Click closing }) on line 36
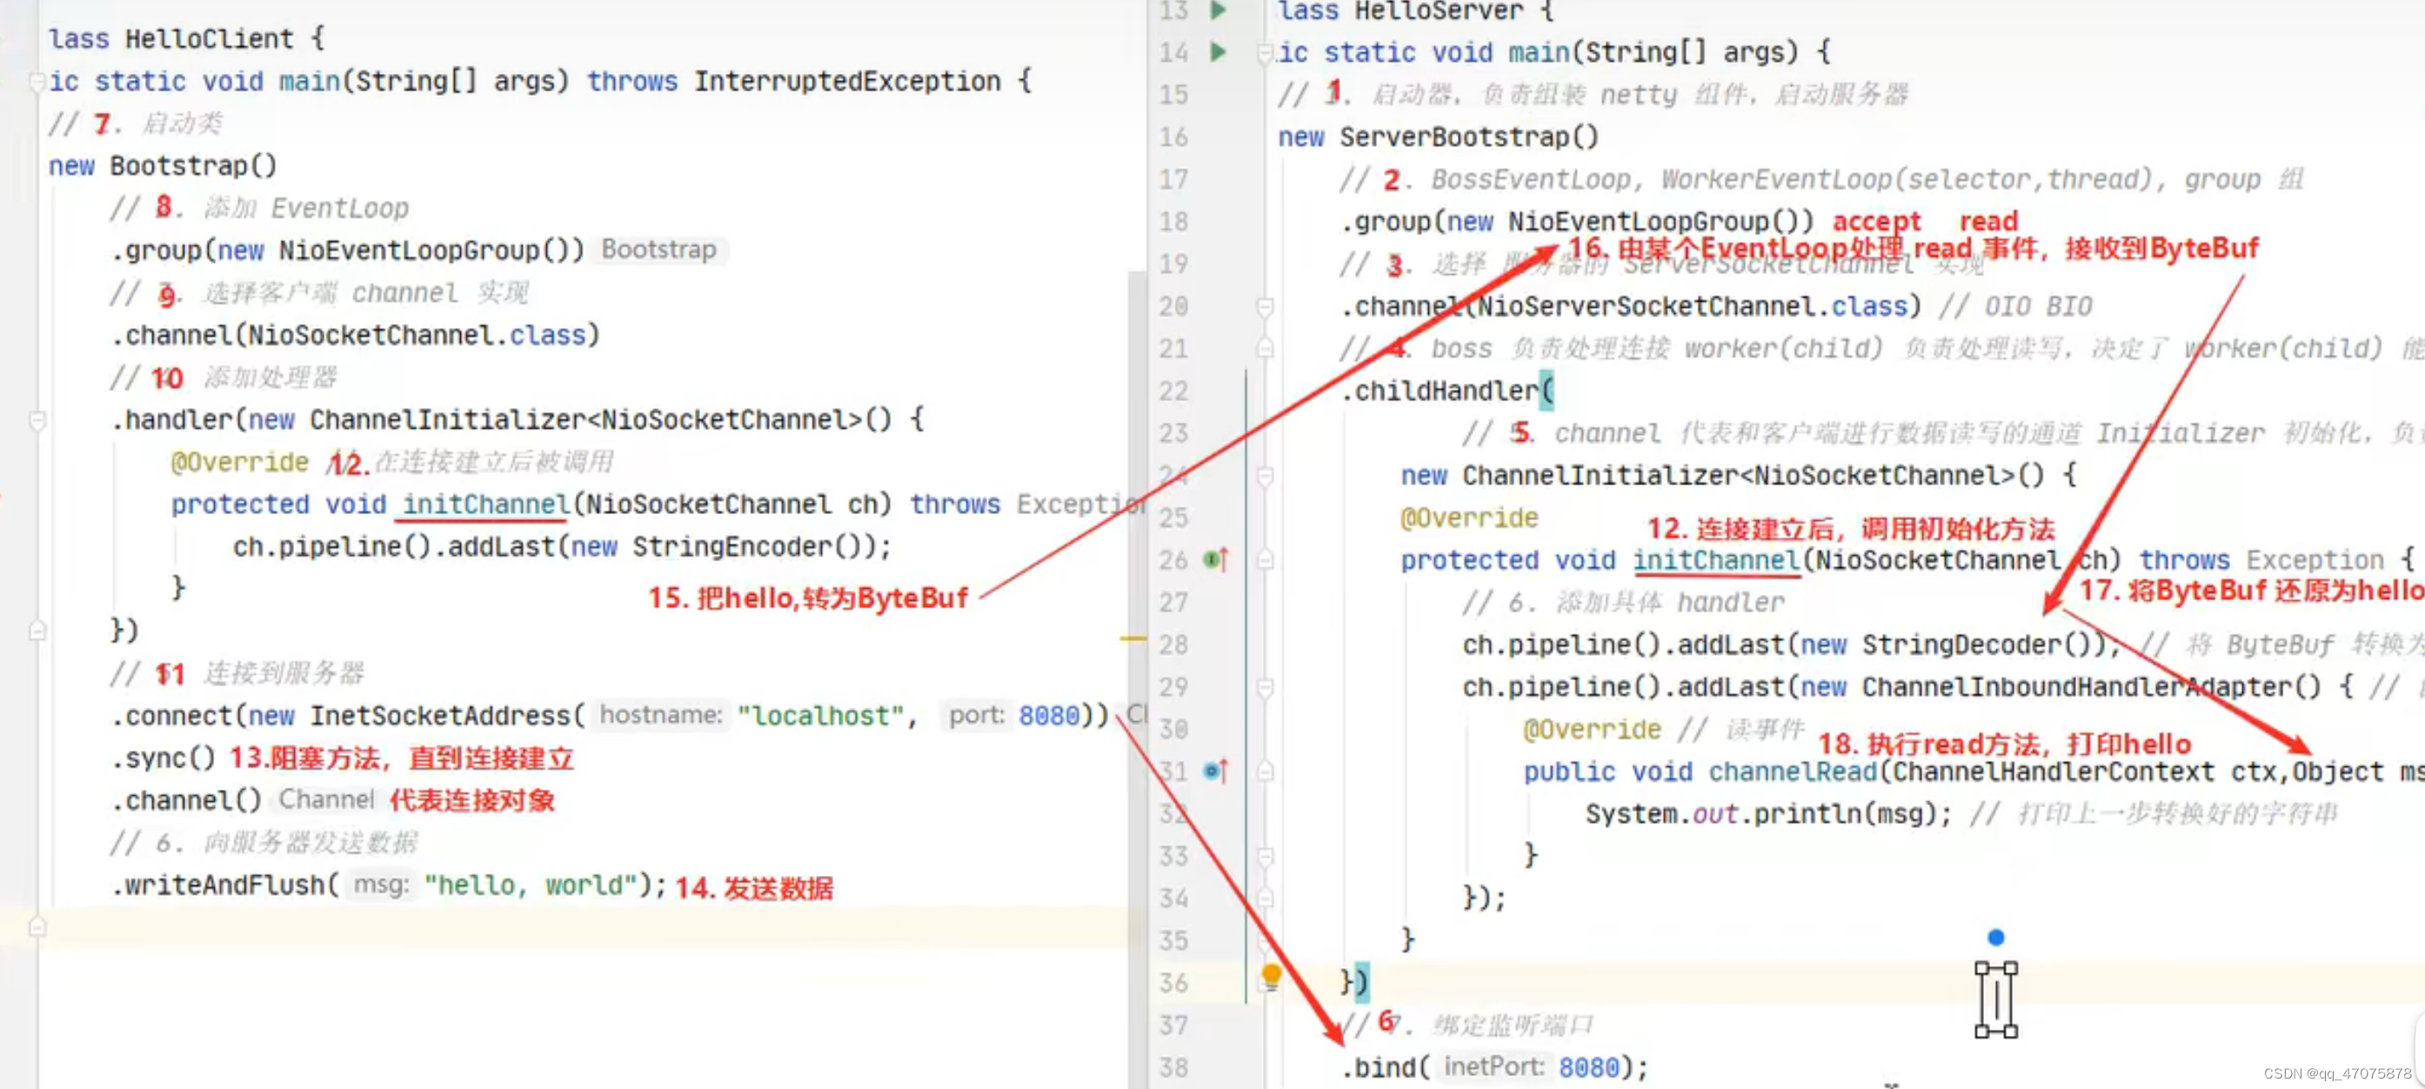 click(1353, 984)
